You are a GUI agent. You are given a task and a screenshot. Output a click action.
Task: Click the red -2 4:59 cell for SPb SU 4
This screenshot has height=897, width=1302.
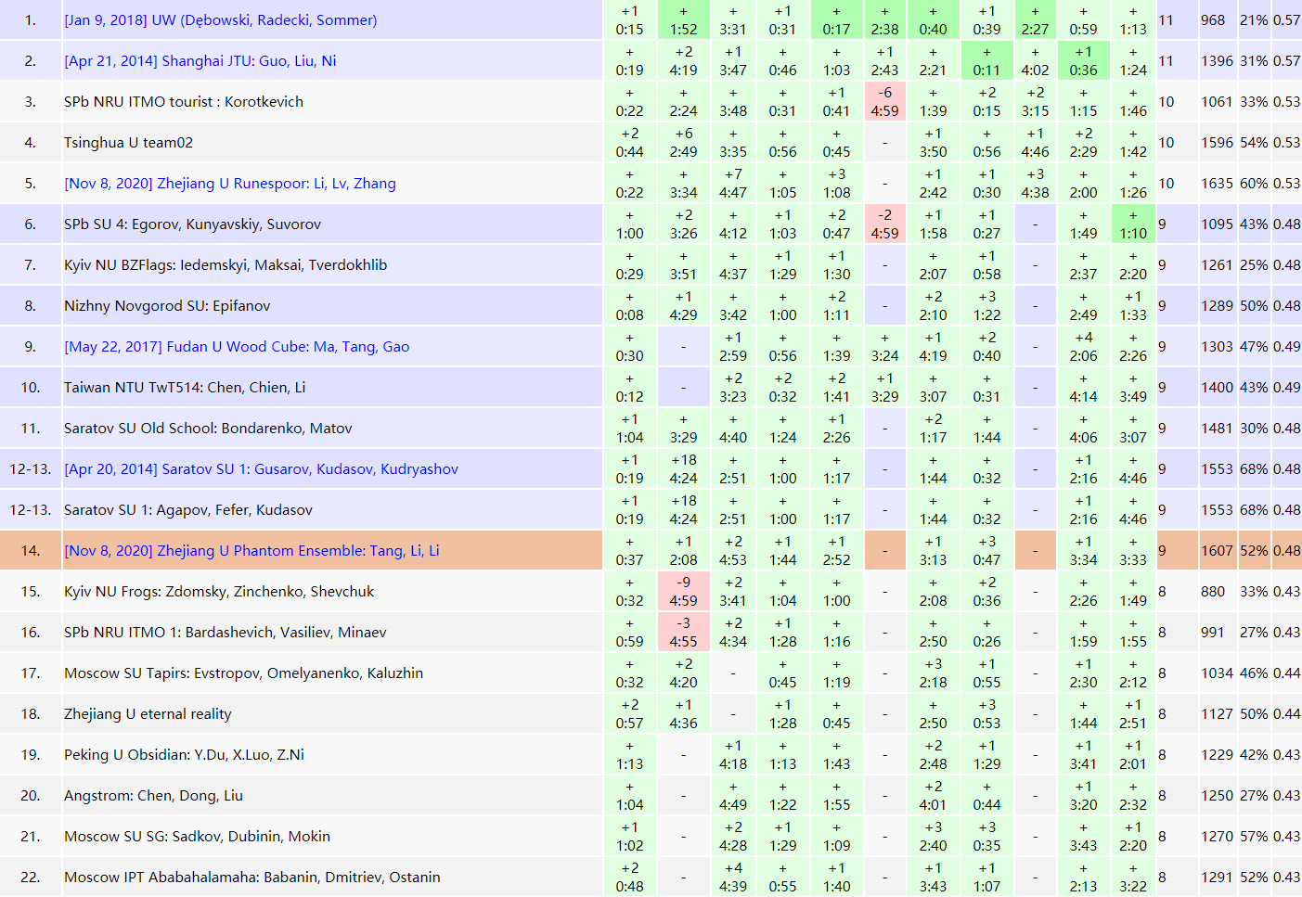point(884,224)
